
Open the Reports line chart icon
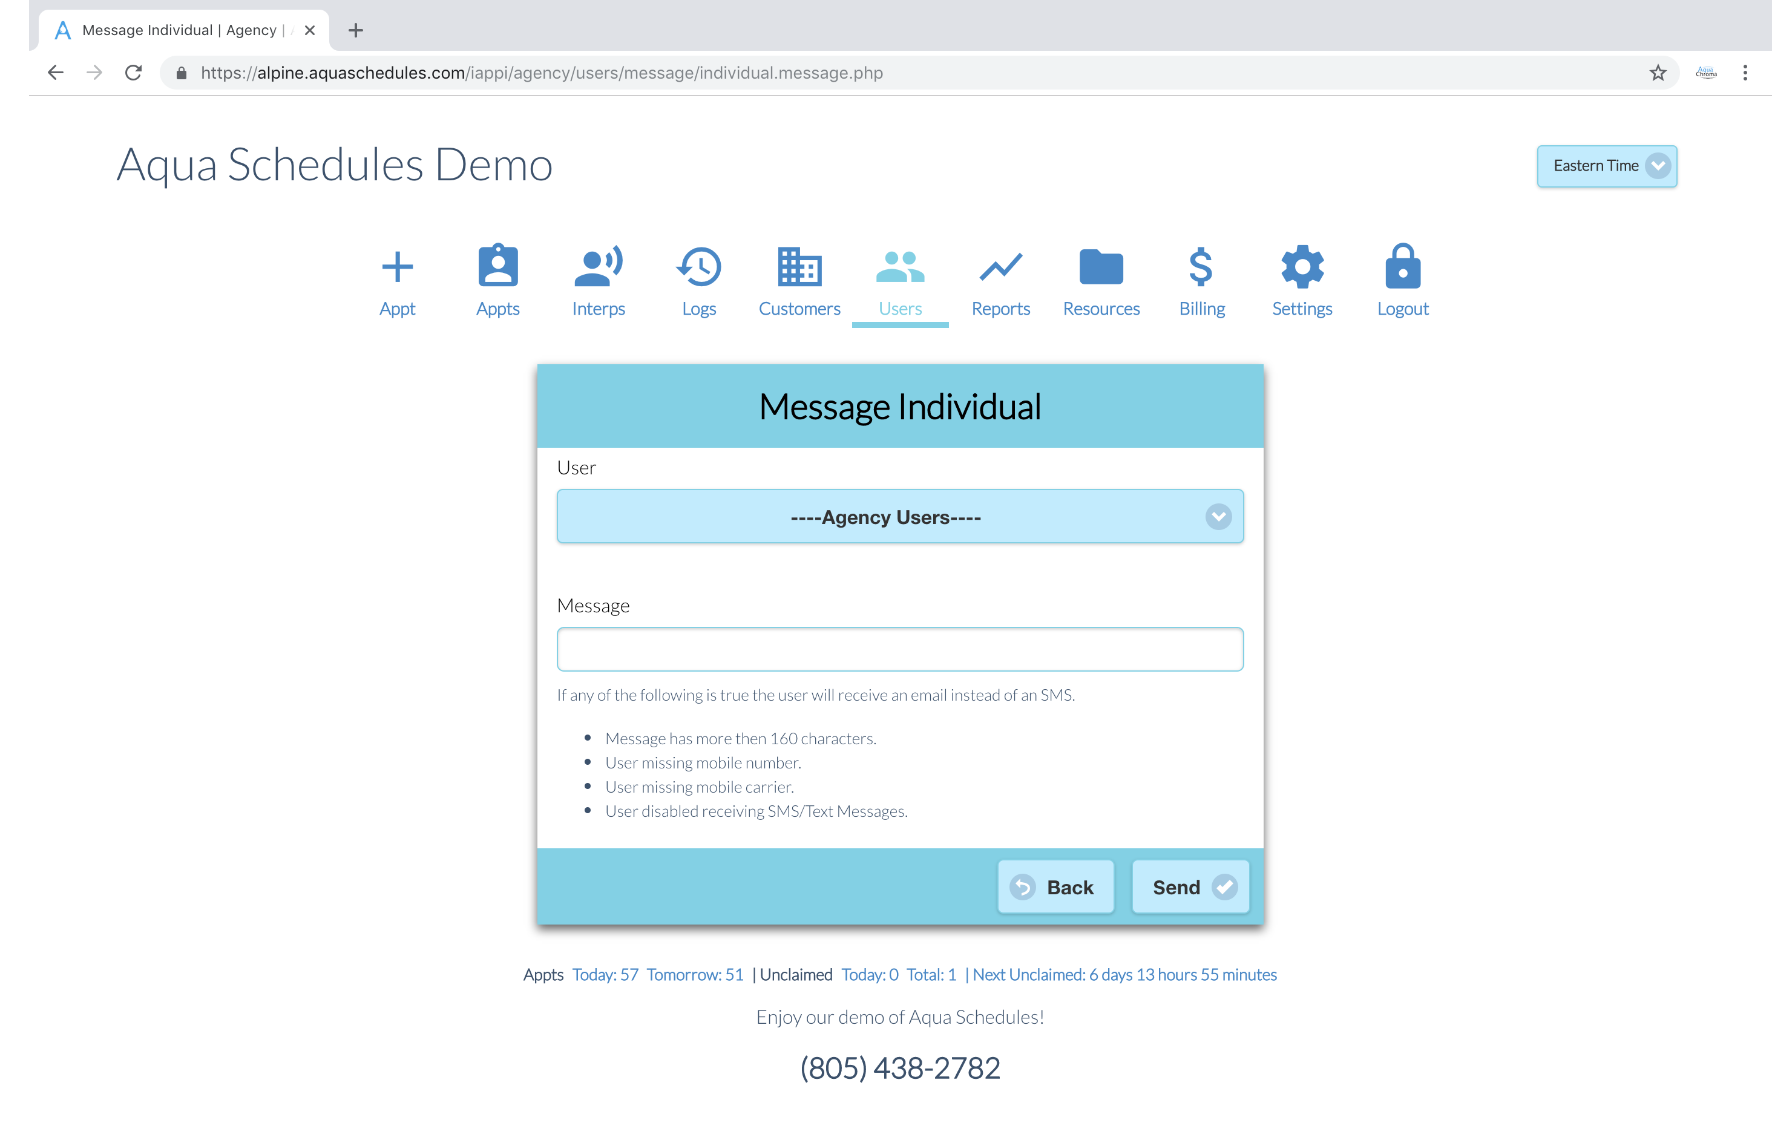1001,267
